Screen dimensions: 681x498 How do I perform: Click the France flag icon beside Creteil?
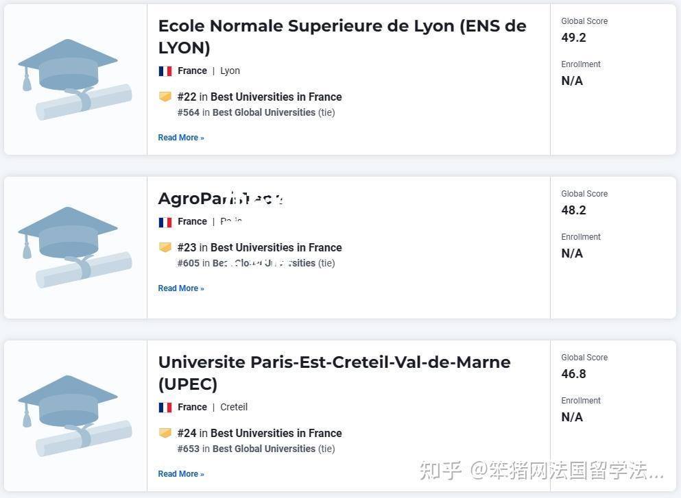(x=165, y=408)
